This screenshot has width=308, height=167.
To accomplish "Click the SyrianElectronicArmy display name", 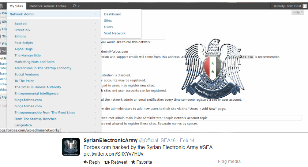I will coord(110,140).
